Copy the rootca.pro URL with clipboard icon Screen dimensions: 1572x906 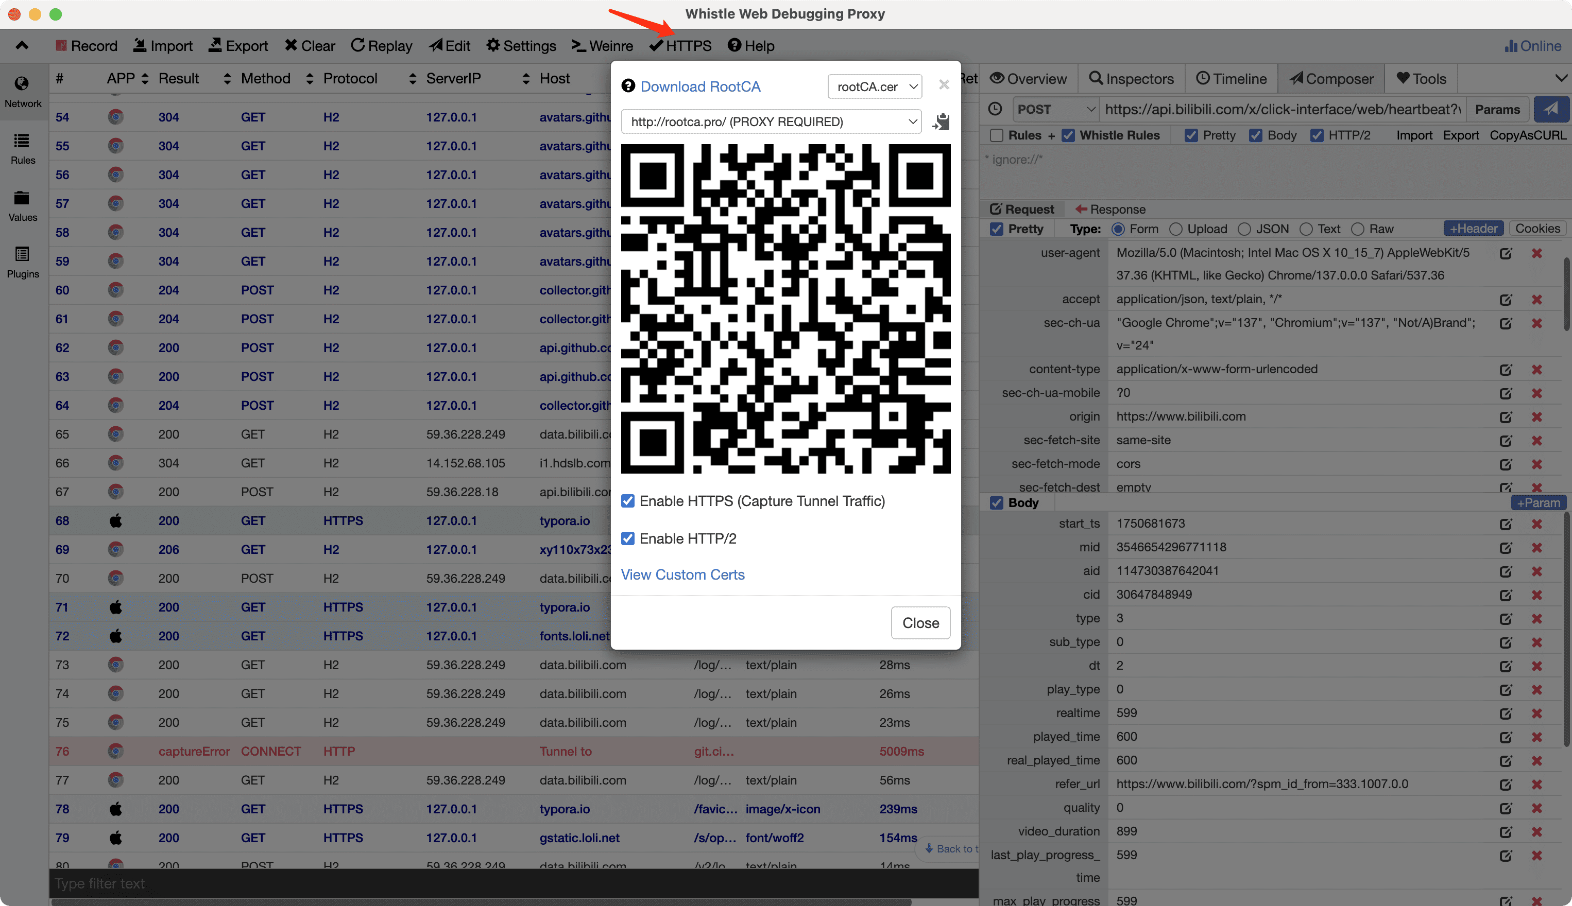click(941, 121)
